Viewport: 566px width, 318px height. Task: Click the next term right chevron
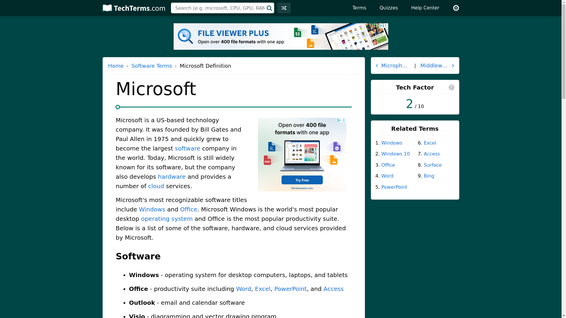click(453, 66)
